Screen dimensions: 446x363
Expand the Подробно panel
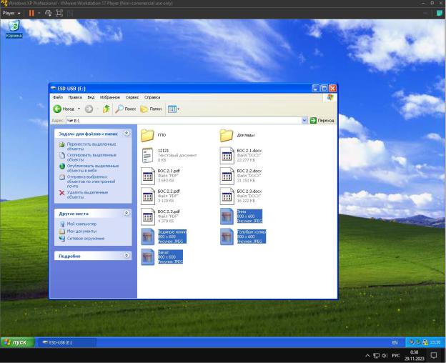[x=127, y=256]
